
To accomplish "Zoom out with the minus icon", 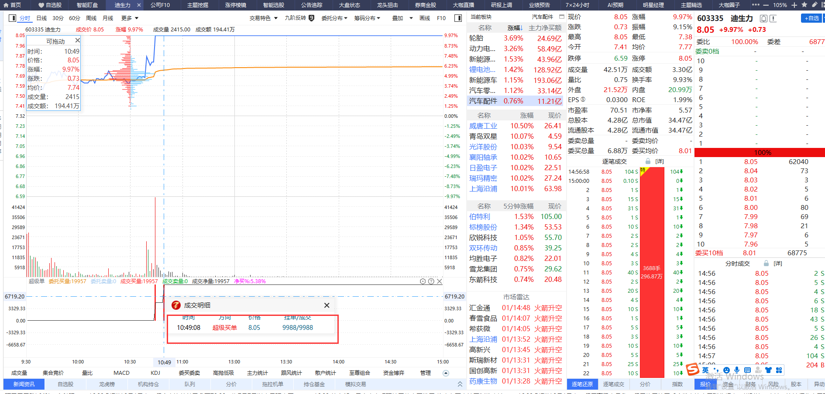I will click(x=767, y=5).
